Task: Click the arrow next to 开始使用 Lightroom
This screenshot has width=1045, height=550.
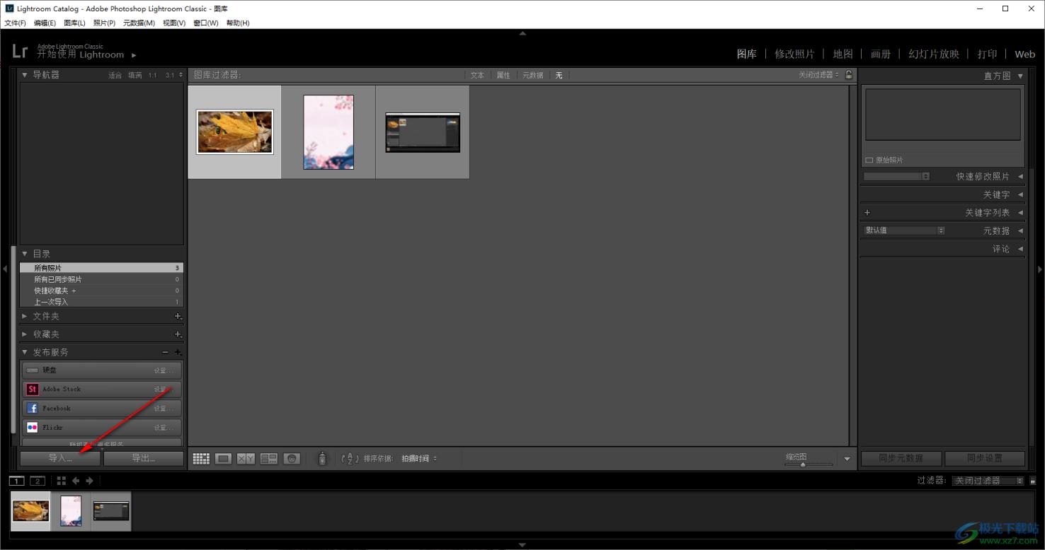Action: (134, 55)
